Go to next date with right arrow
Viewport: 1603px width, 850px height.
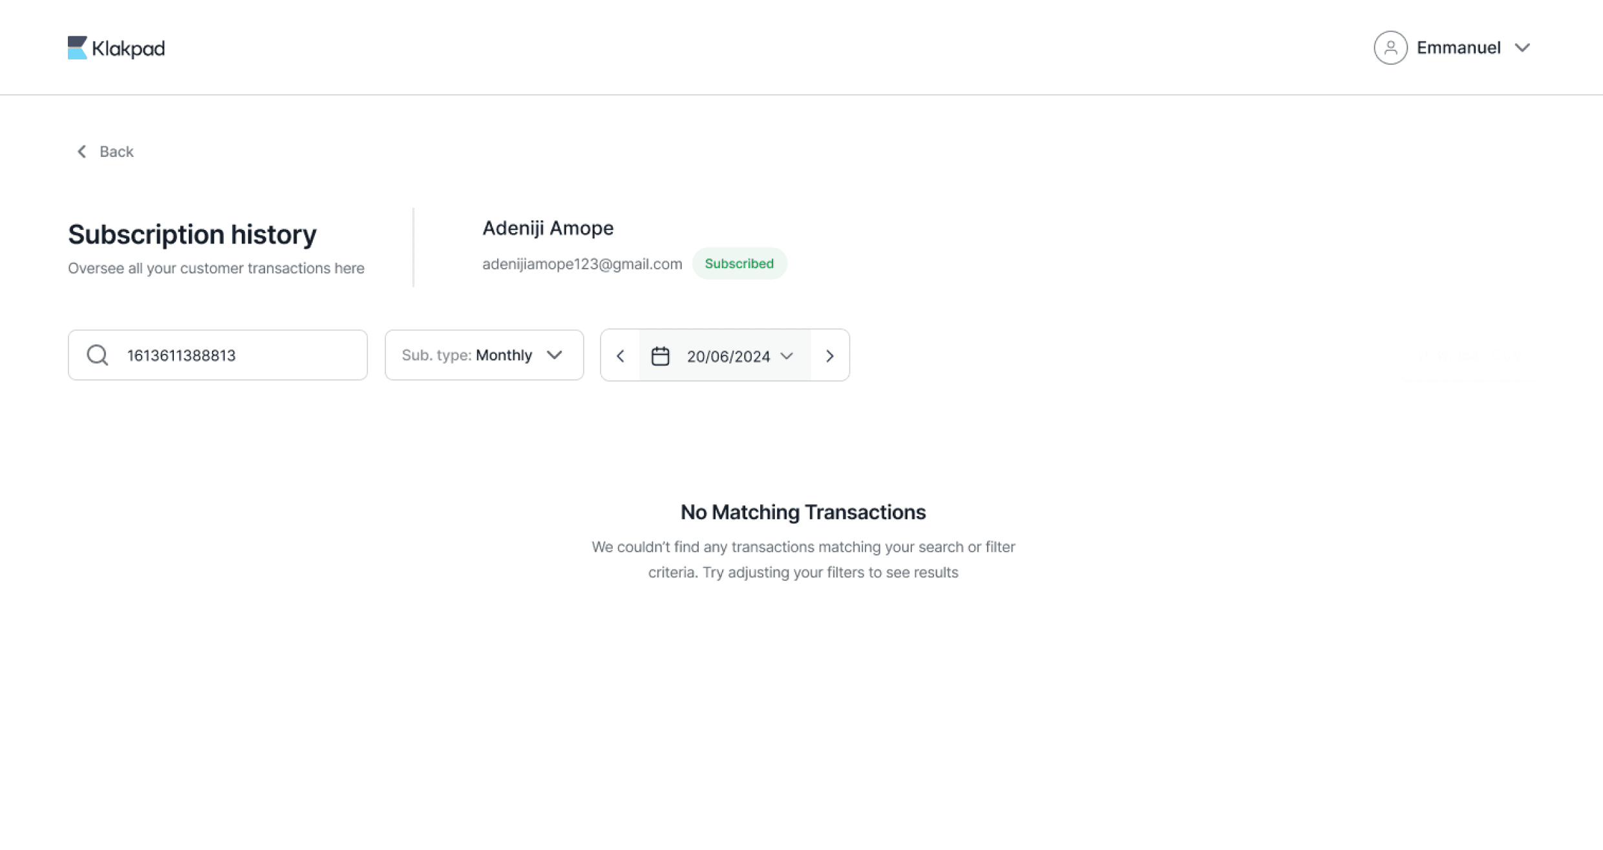coord(830,356)
